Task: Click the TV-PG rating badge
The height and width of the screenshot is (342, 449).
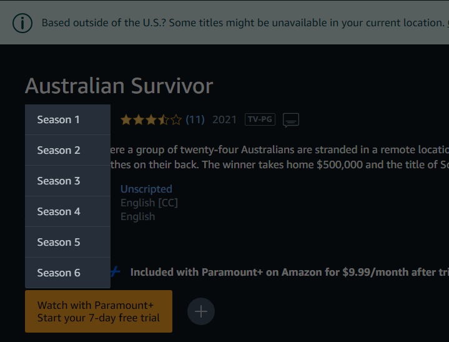Action: (260, 119)
